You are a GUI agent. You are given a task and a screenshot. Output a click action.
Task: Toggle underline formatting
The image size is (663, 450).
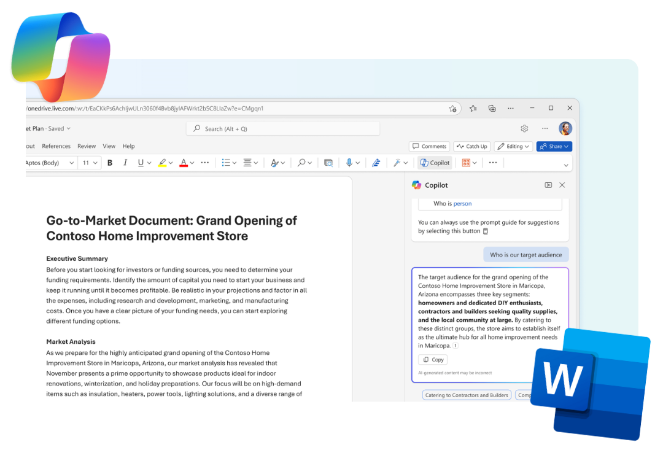point(141,163)
